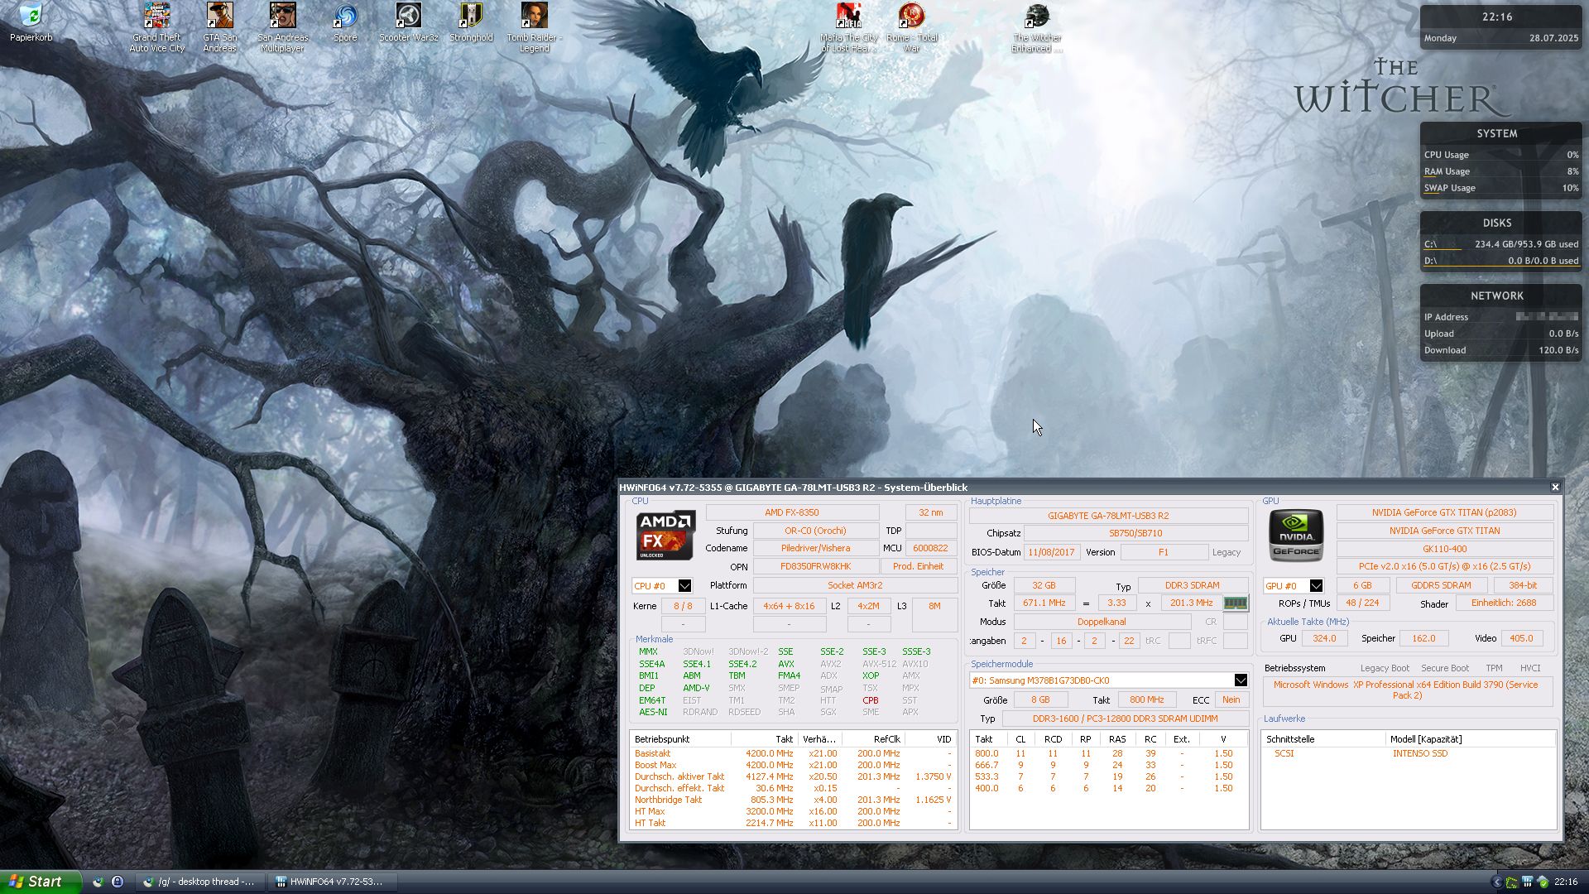The width and height of the screenshot is (1589, 894).
Task: Select the Scooter War3z shortcut
Action: pyautogui.click(x=408, y=23)
